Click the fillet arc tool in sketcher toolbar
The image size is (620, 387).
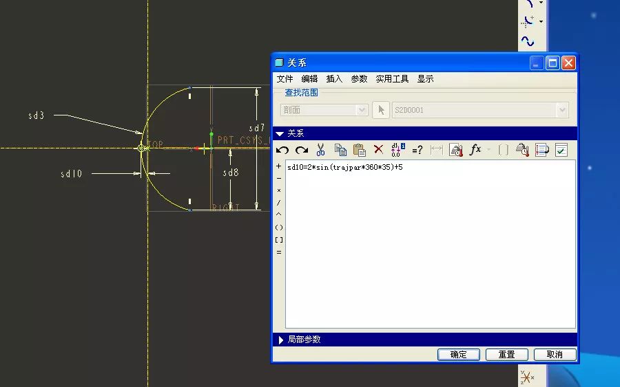[x=528, y=21]
